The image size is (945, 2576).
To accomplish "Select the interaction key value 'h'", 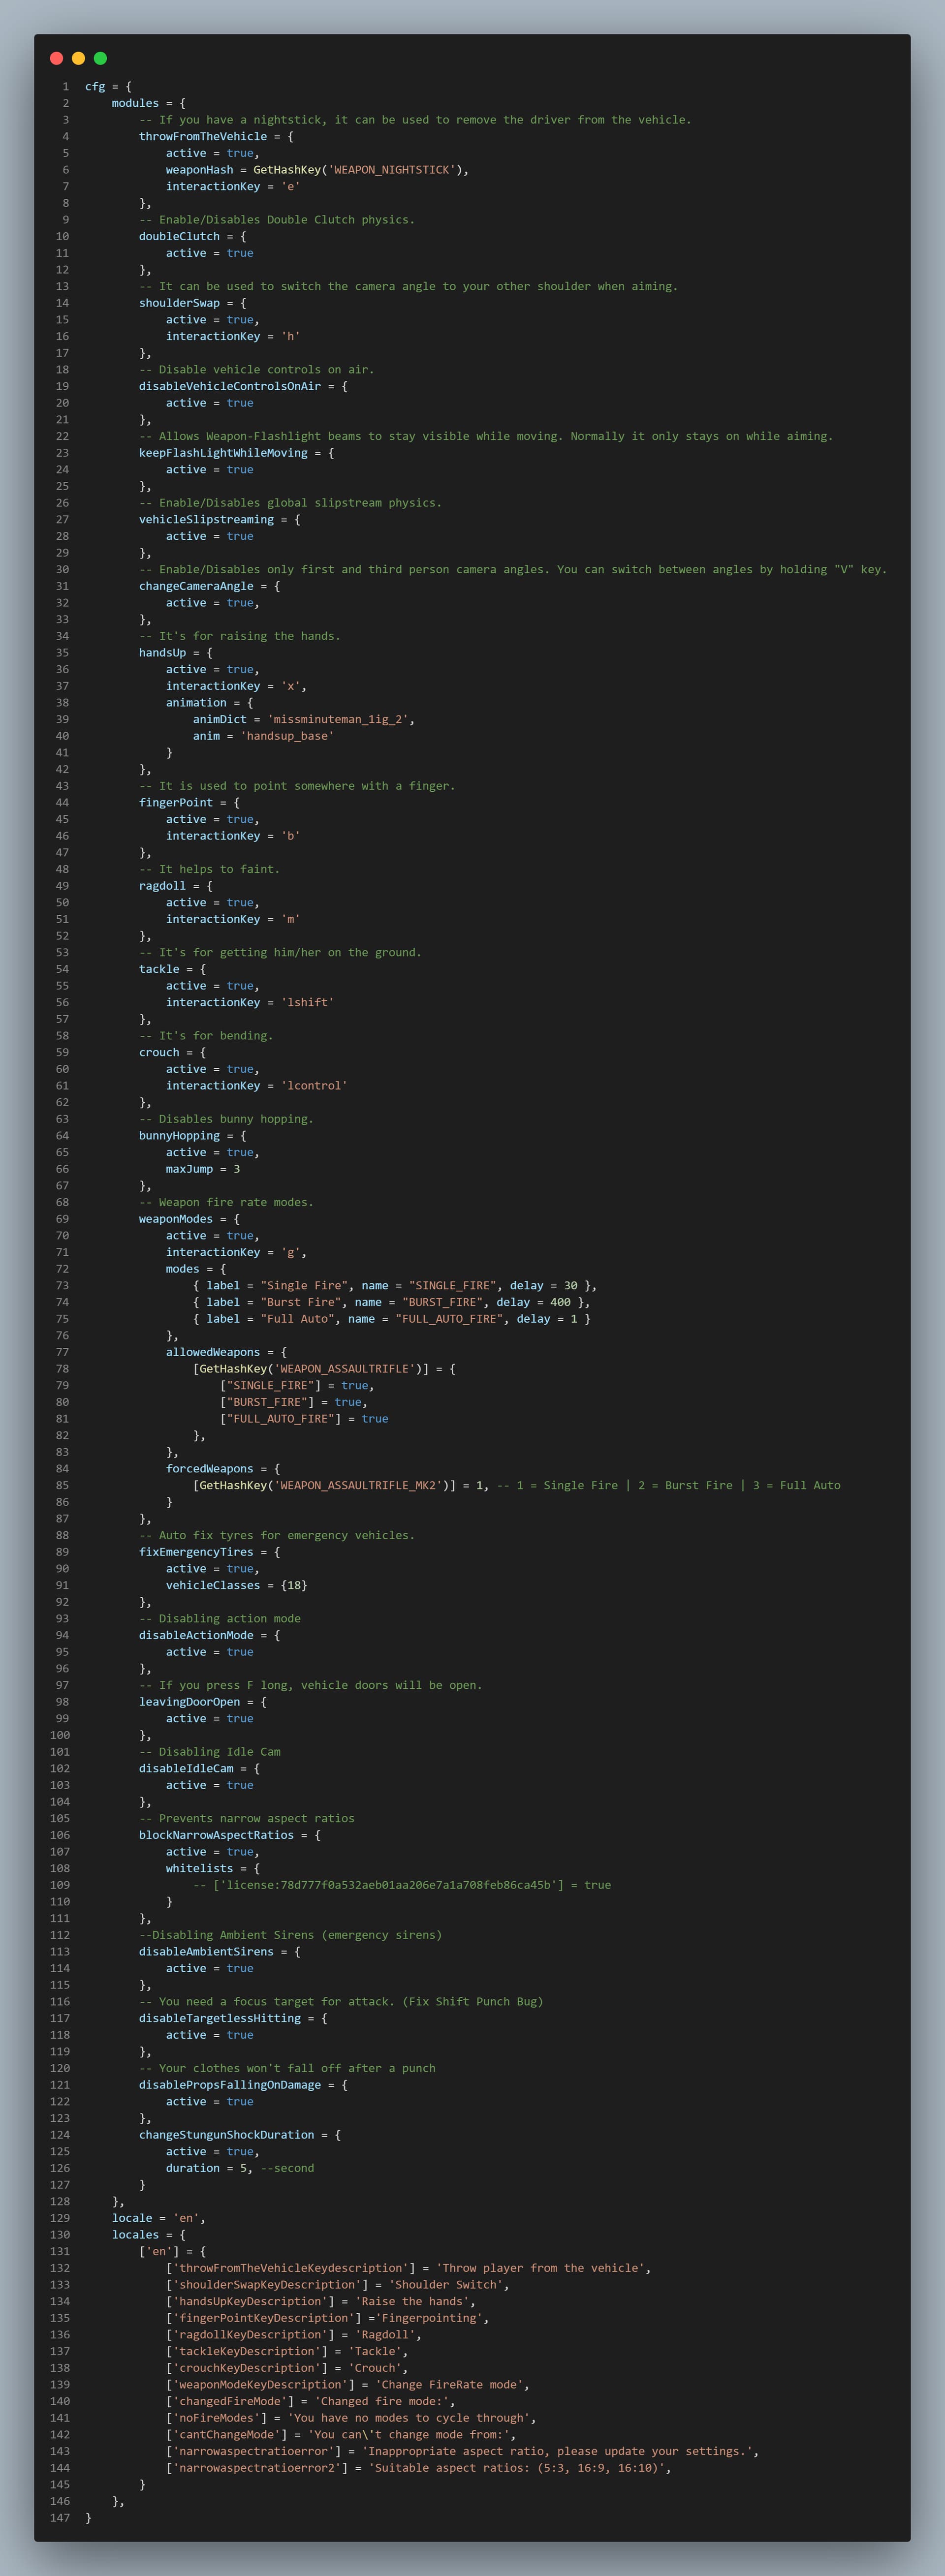I will (290, 337).
